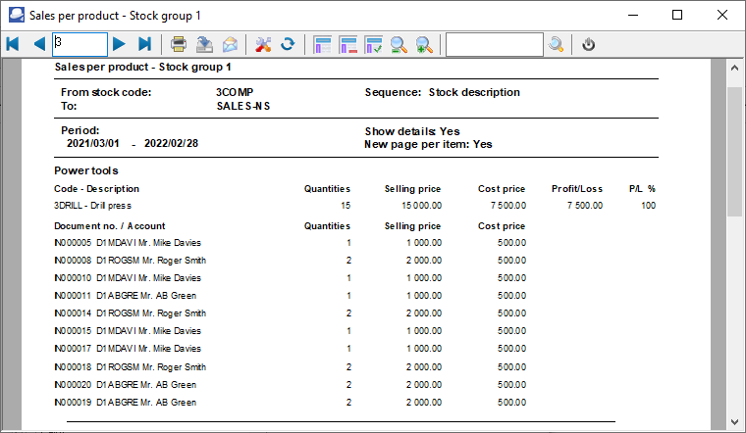Click the vertical scrollbar thumb

(735, 147)
